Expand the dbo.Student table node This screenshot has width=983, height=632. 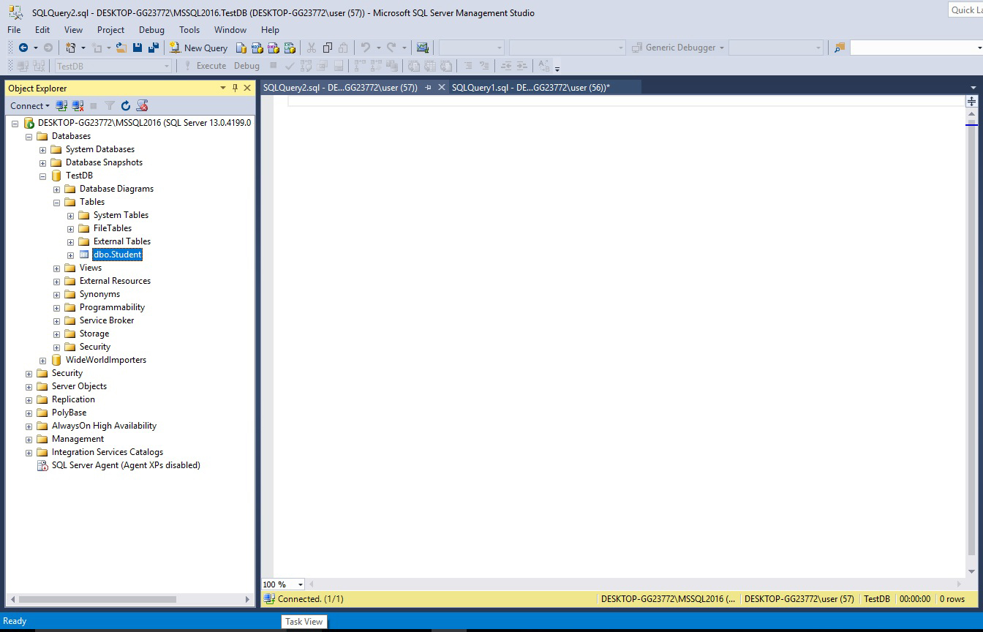coord(71,255)
